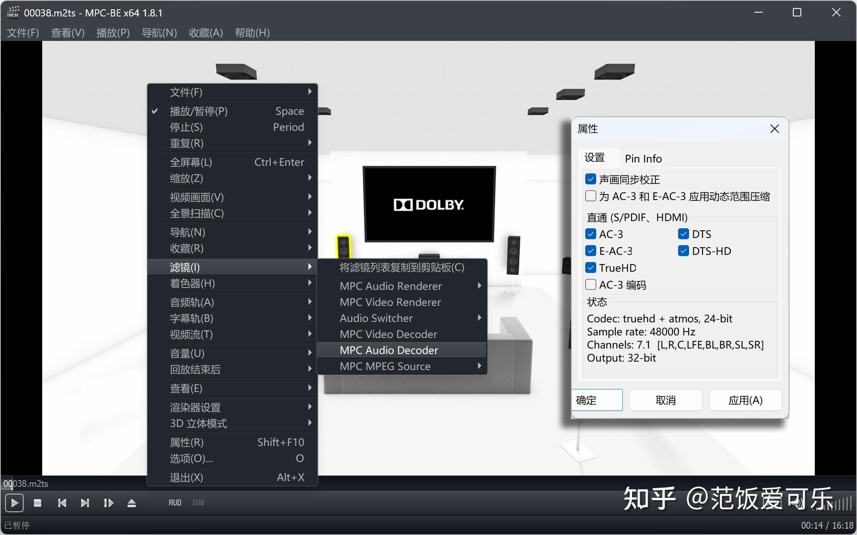Enable the AC-3 编码 checkbox
This screenshot has height=535, width=857.
[x=590, y=284]
